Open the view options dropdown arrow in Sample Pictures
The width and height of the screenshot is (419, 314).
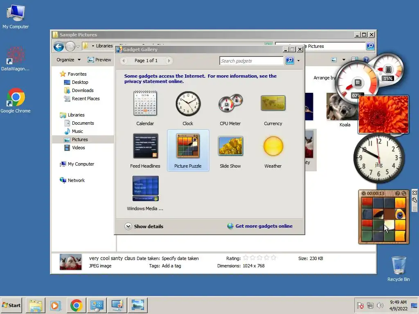[x=344, y=60]
